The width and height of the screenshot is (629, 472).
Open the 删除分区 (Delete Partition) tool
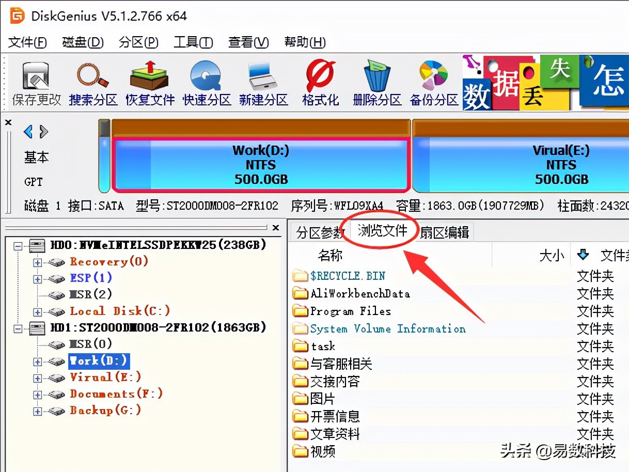click(x=376, y=82)
